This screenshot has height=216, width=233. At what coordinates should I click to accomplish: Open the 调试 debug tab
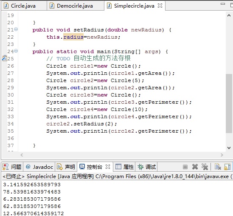(x=147, y=167)
